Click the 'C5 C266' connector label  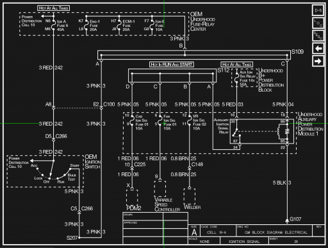(x=82, y=208)
